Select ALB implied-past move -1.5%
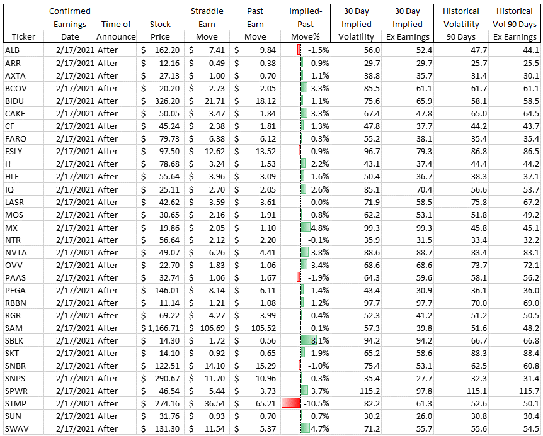The width and height of the screenshot is (543, 436). (306, 50)
